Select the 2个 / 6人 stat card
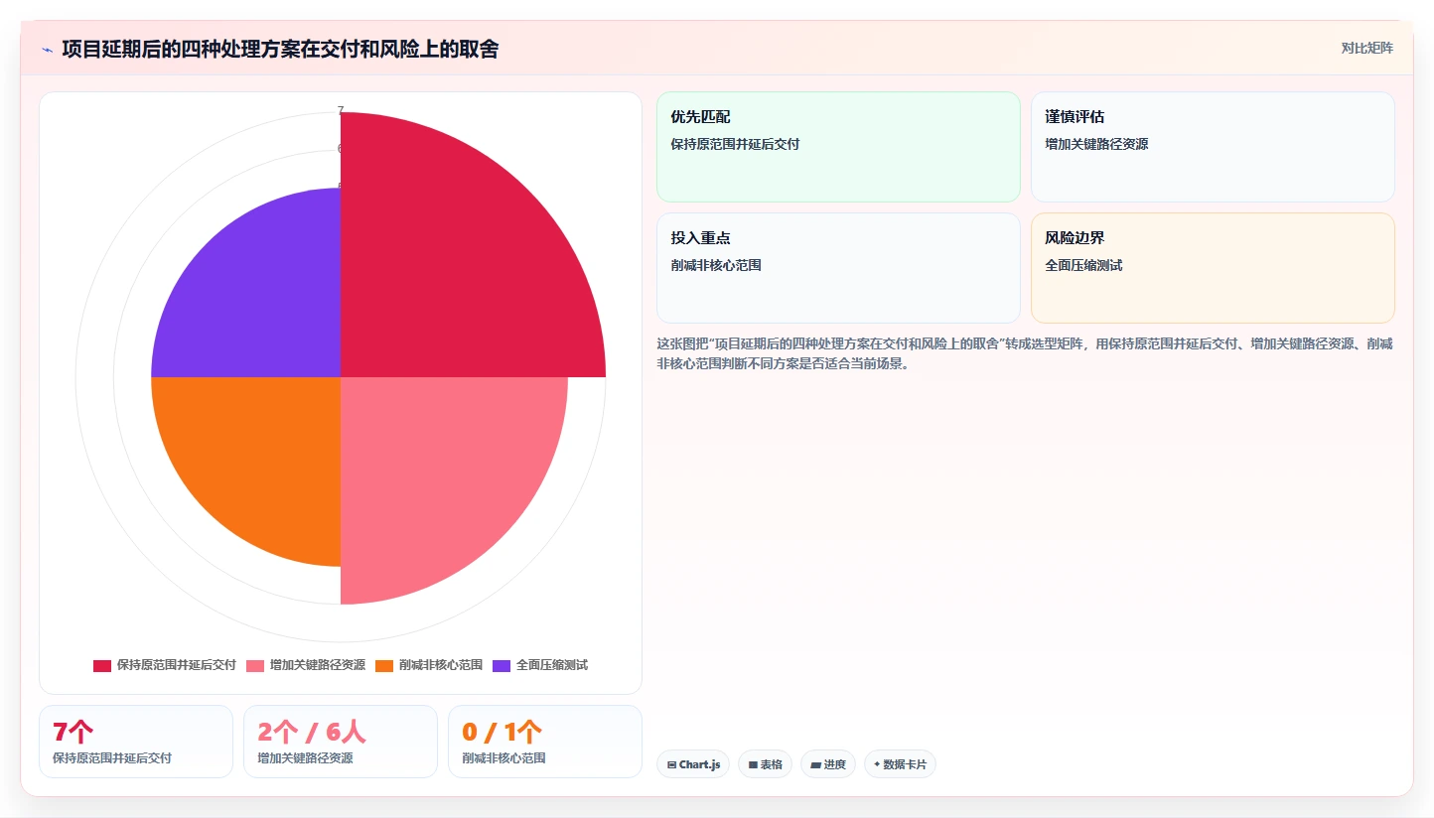 pos(341,742)
